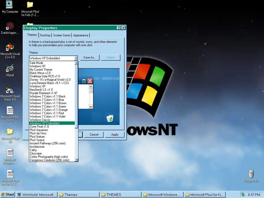The width and height of the screenshot is (264, 198).
Task: Choose Windows 7 Colors v1.1 Violet
Action: pyautogui.click(x=52, y=117)
